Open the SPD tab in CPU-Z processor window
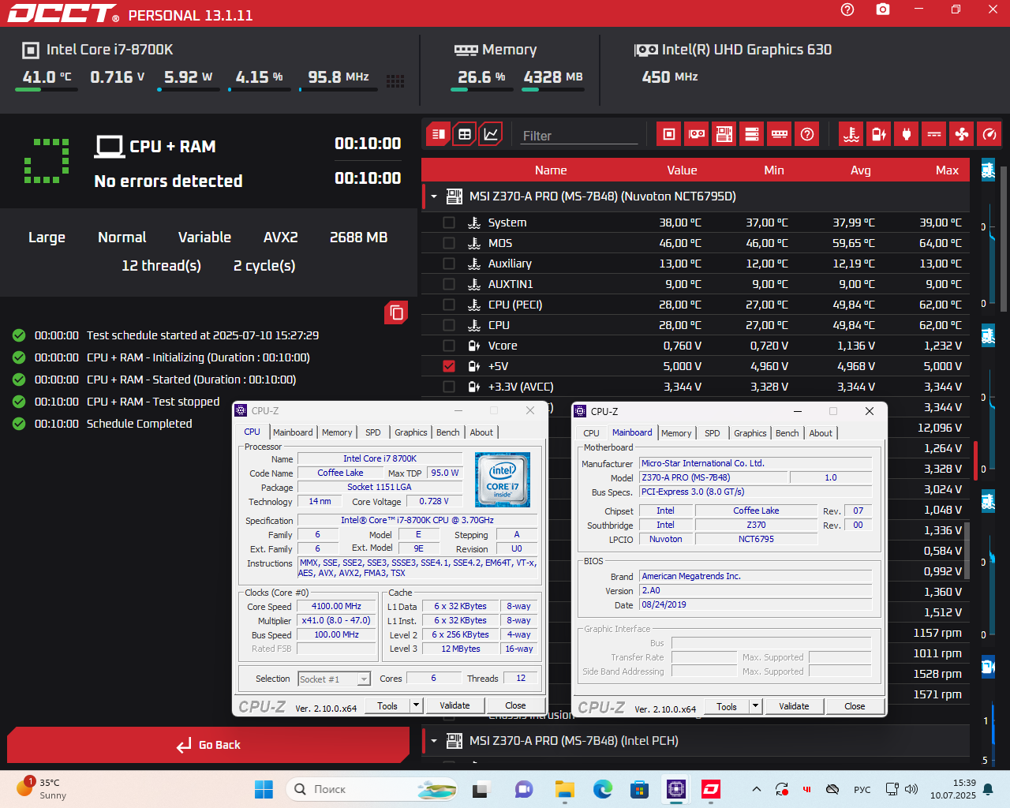Viewport: 1010px width, 808px height. point(373,432)
